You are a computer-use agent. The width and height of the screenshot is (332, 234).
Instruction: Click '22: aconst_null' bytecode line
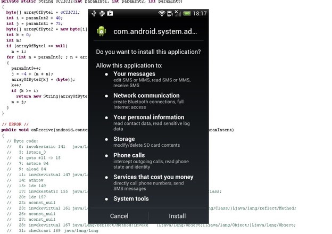tap(31, 203)
